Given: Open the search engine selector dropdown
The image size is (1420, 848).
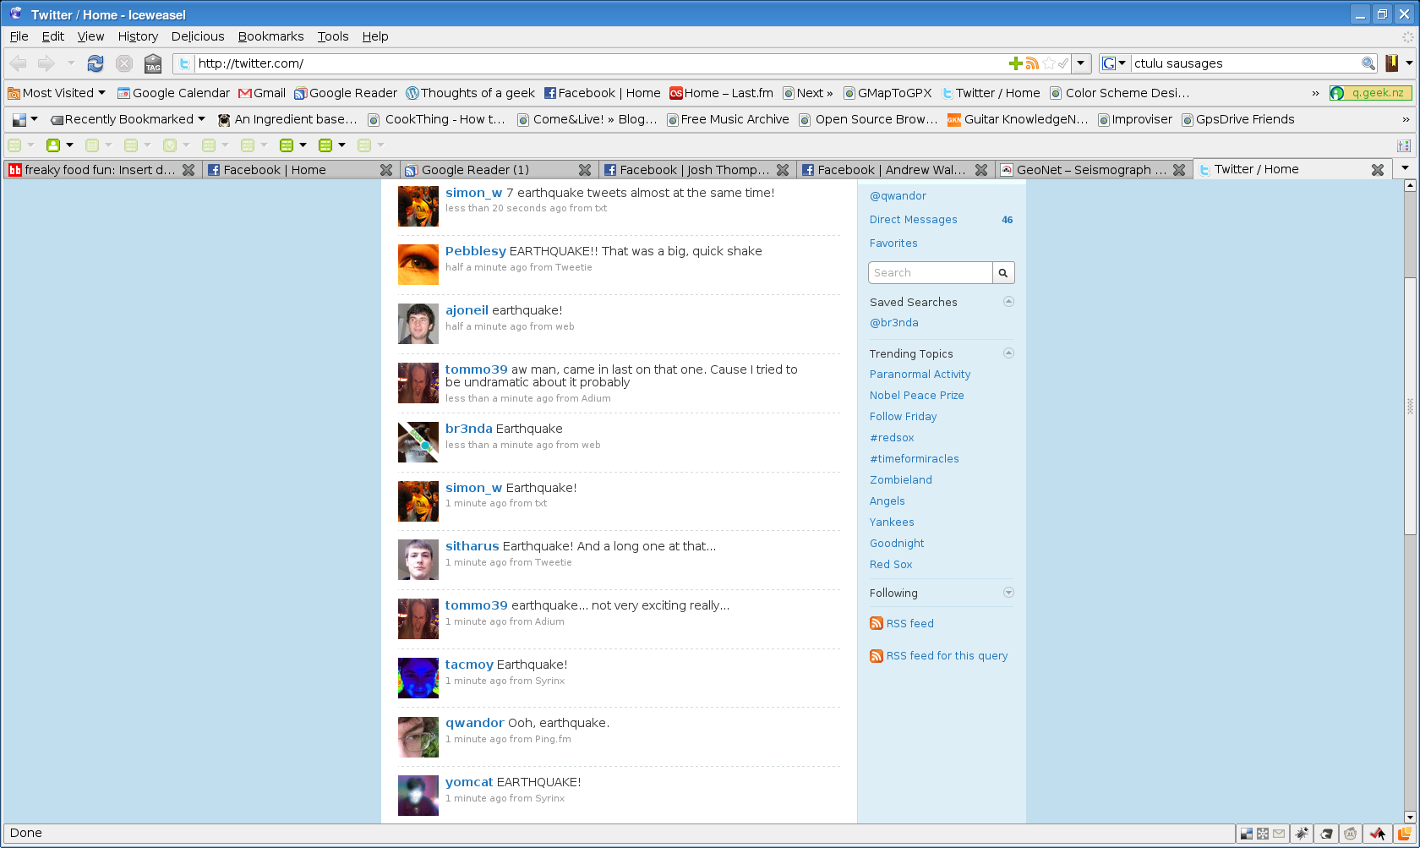Looking at the screenshot, I should [x=1114, y=63].
